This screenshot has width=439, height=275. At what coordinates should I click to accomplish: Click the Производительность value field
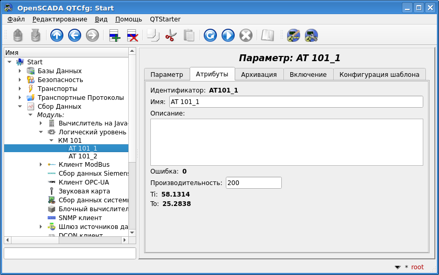(254, 183)
